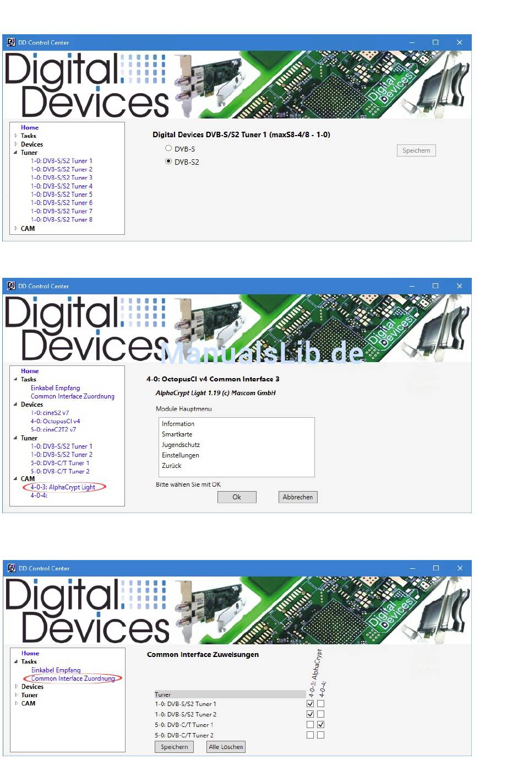
Task: Open Common Interface Zuordnung in the OctopusCI window tree
Action: tap(73, 396)
